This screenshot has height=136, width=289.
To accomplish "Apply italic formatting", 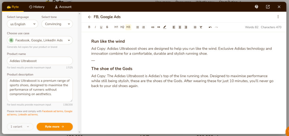I will [95, 27].
